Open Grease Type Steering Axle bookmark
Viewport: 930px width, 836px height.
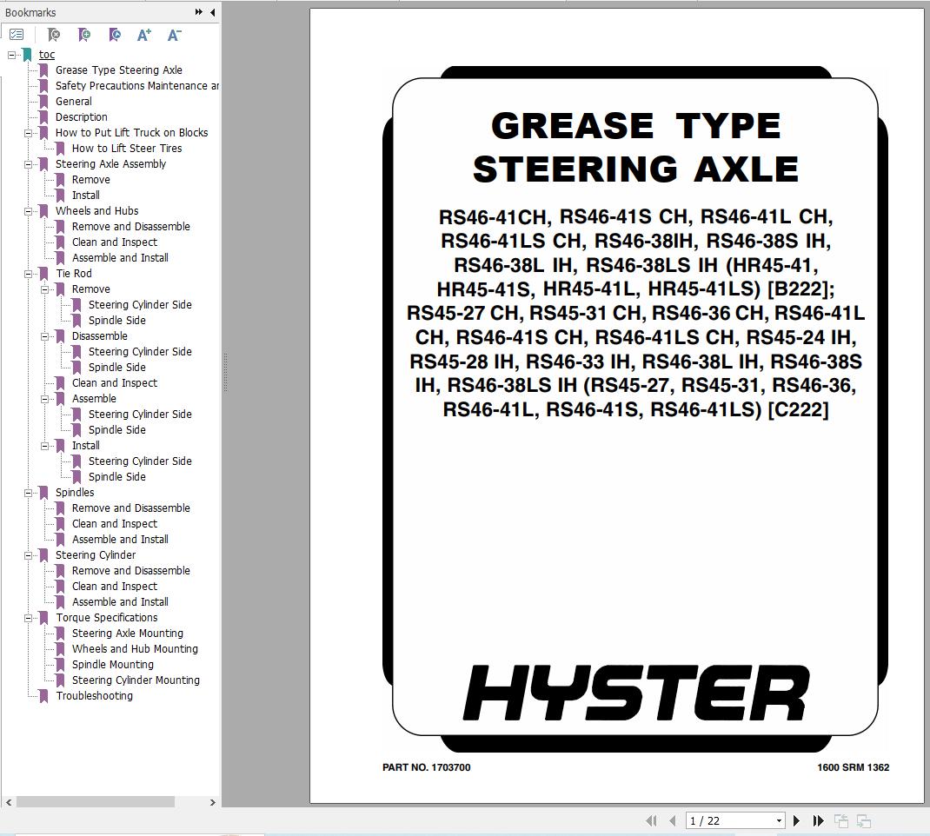[118, 70]
